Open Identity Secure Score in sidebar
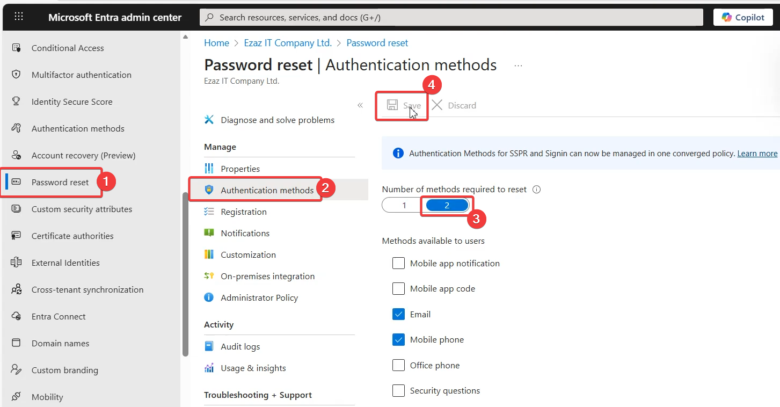Image resolution: width=780 pixels, height=407 pixels. (72, 101)
